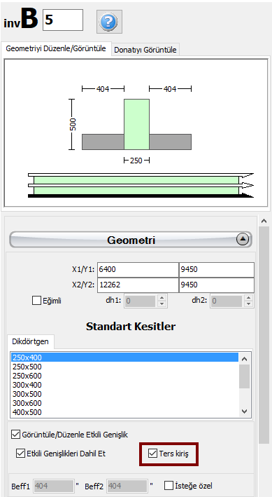Collapse the Geometri section with the round arrow
272x497 pixels.
pyautogui.click(x=243, y=240)
